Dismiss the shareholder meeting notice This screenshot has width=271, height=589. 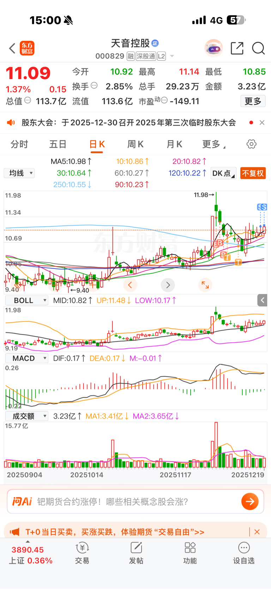262,122
